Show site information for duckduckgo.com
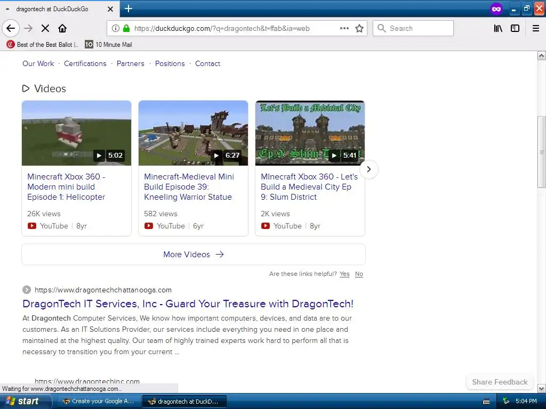 click(116, 28)
